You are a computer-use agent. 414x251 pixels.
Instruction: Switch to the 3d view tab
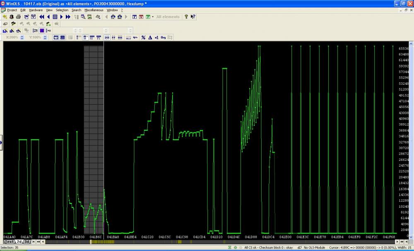(x=26, y=242)
